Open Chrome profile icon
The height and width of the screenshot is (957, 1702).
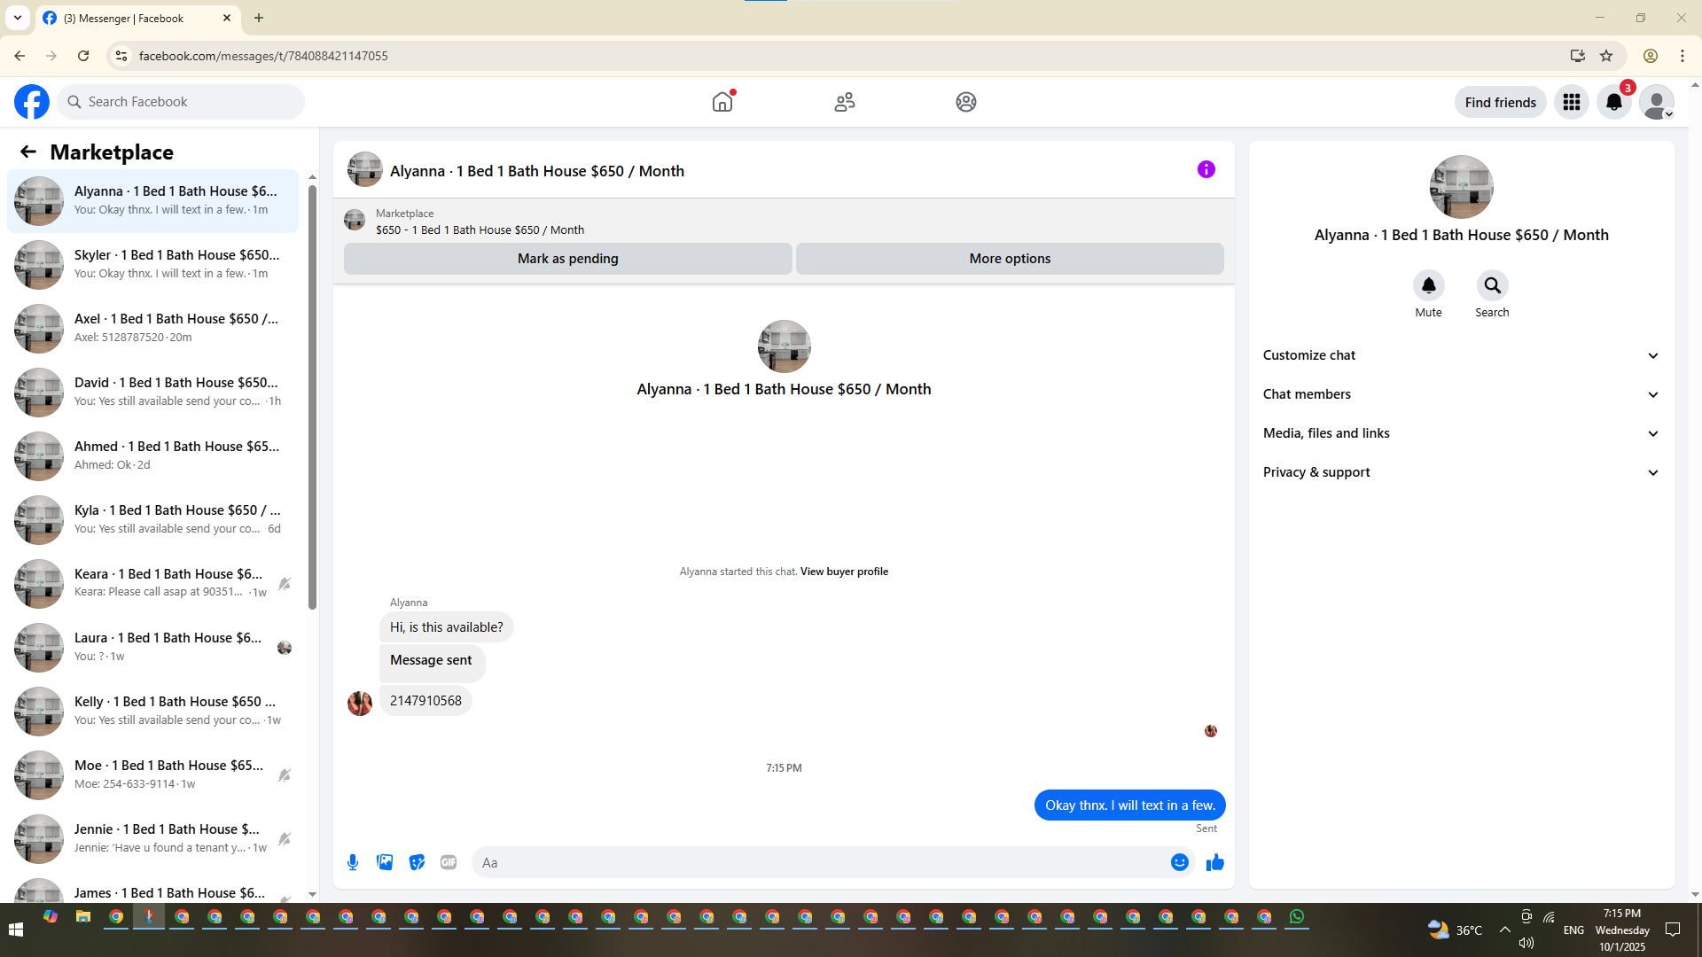click(x=1651, y=56)
